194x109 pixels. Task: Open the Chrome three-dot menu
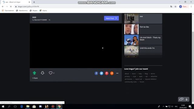(191, 7)
